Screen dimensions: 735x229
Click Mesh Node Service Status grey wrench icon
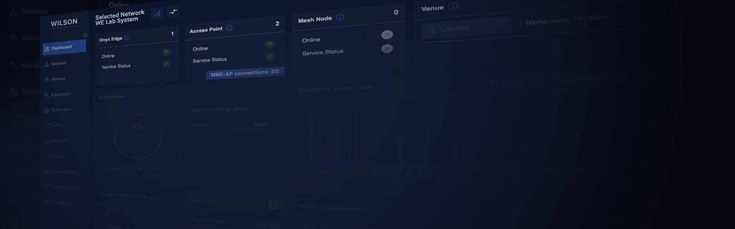(x=387, y=49)
